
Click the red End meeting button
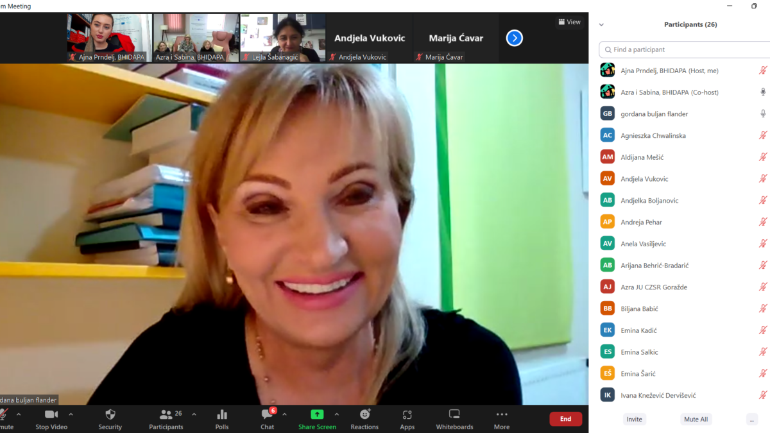565,419
